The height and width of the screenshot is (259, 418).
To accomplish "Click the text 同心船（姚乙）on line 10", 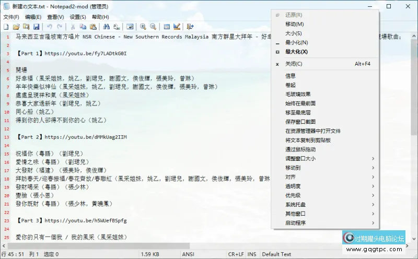I will click(34, 112).
